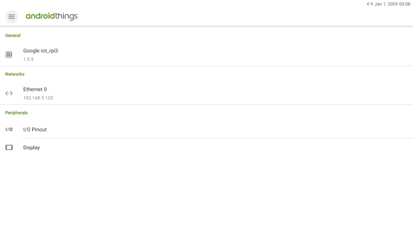Click the Ethernet network arrows icon
The height and width of the screenshot is (232, 413).
click(x=9, y=93)
